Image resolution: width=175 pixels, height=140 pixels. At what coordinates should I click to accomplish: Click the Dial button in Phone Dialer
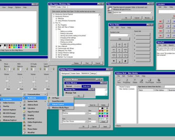tap(120, 39)
